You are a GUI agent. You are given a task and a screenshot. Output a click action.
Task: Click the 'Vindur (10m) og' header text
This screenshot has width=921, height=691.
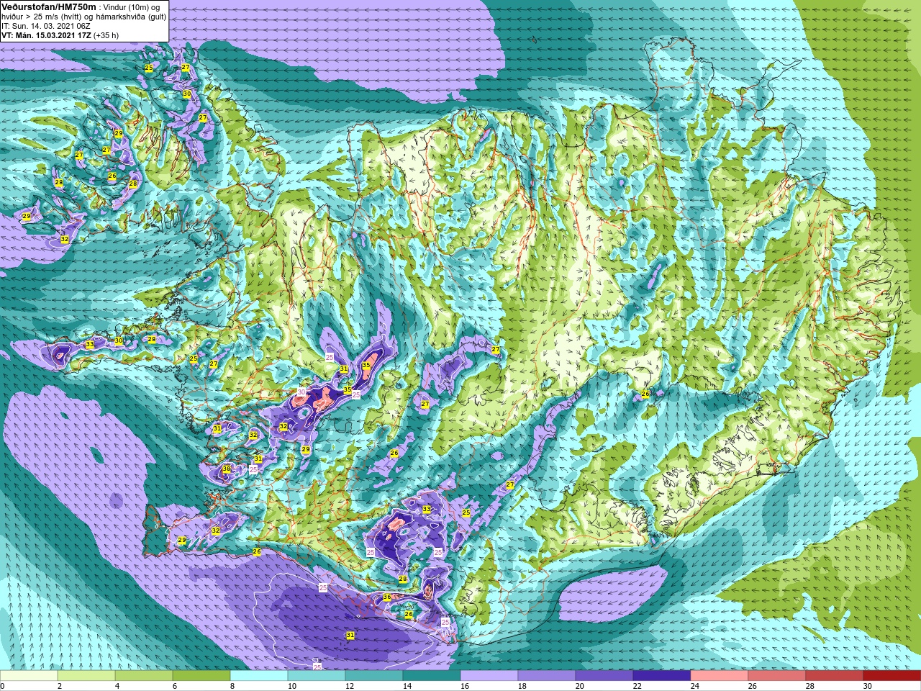click(x=132, y=7)
